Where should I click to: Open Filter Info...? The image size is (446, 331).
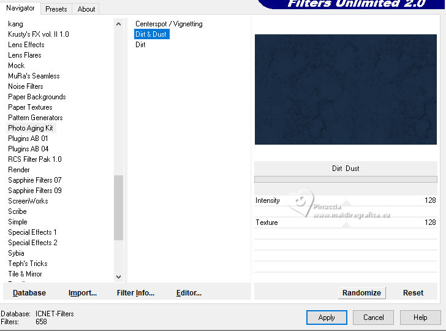[135, 293]
